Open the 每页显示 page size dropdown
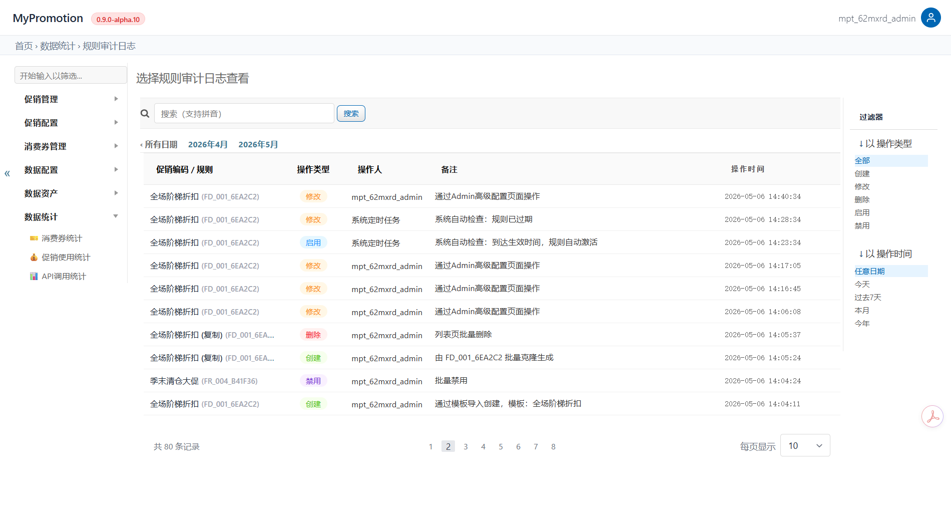The image size is (951, 508). 805,445
